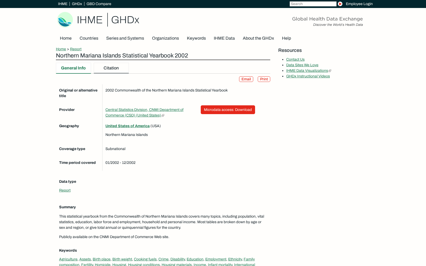Image resolution: width=426 pixels, height=266 pixels.
Task: Go to Home in main navigation
Action: [x=66, y=38]
